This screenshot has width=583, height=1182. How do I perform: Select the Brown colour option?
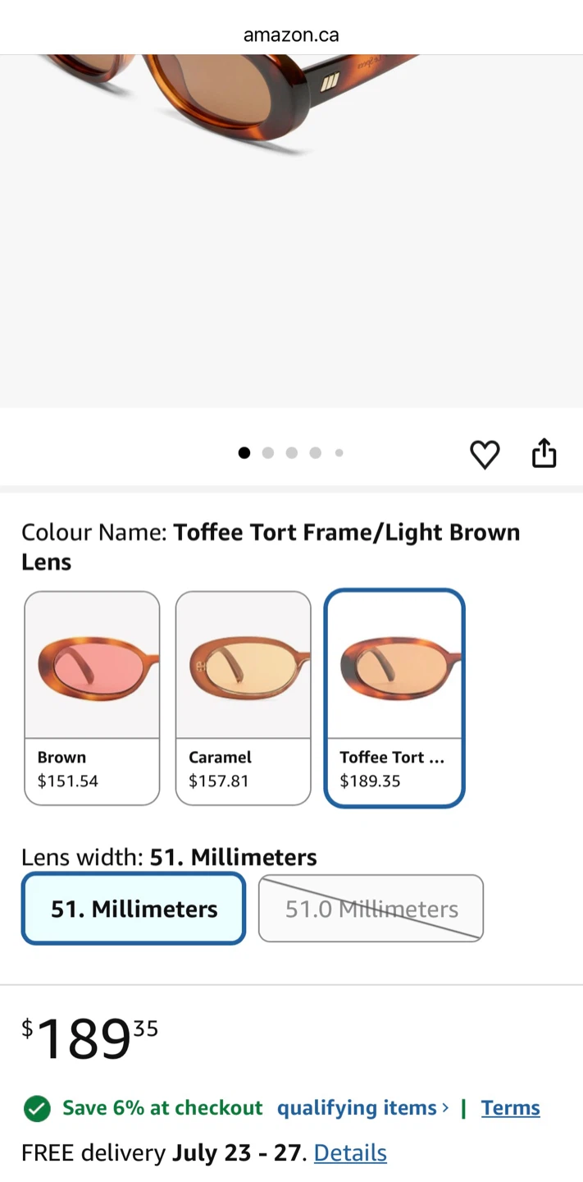(x=92, y=698)
